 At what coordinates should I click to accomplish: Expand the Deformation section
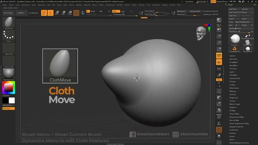click(x=234, y=88)
